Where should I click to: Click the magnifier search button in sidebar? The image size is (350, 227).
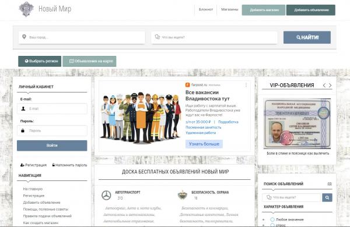(x=327, y=197)
